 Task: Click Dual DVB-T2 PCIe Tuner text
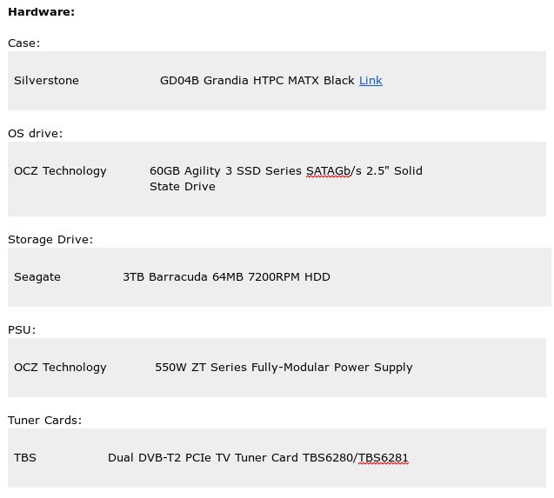(x=203, y=458)
